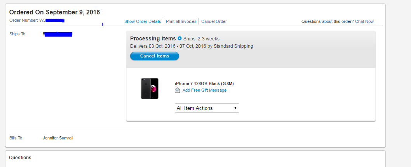Click the blue arrow icon beside Processing Items
The height and width of the screenshot is (167, 411).
179,38
